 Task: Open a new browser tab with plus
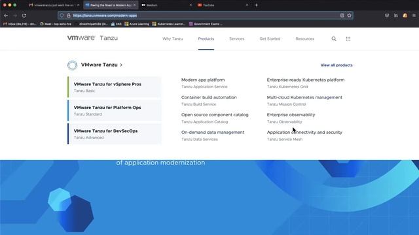pyautogui.click(x=256, y=5)
